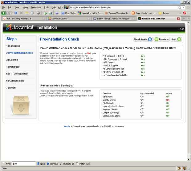191x171 pixels.
Task: Click the Next installer button
Action: click(176, 39)
